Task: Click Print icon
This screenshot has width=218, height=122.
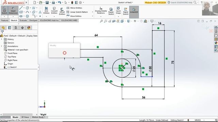Action: point(53,2)
